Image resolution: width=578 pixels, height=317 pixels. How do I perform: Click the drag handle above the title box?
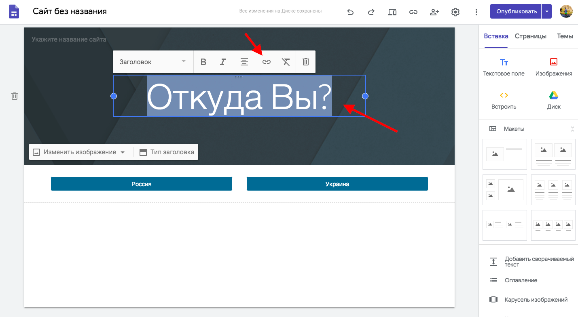239,77
